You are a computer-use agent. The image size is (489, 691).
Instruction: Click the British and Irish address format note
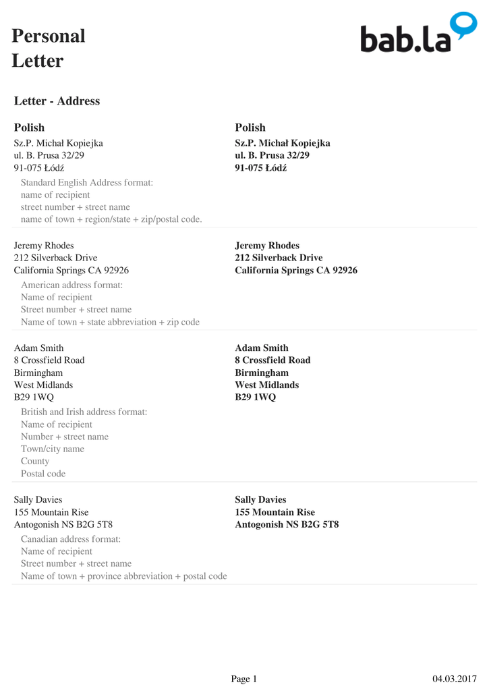tap(84, 412)
